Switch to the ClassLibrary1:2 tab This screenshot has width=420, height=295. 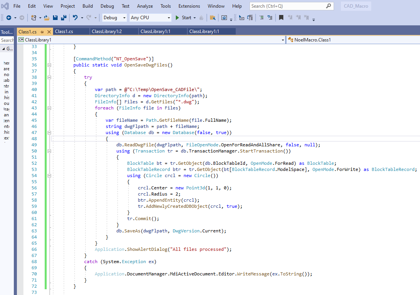(x=107, y=31)
